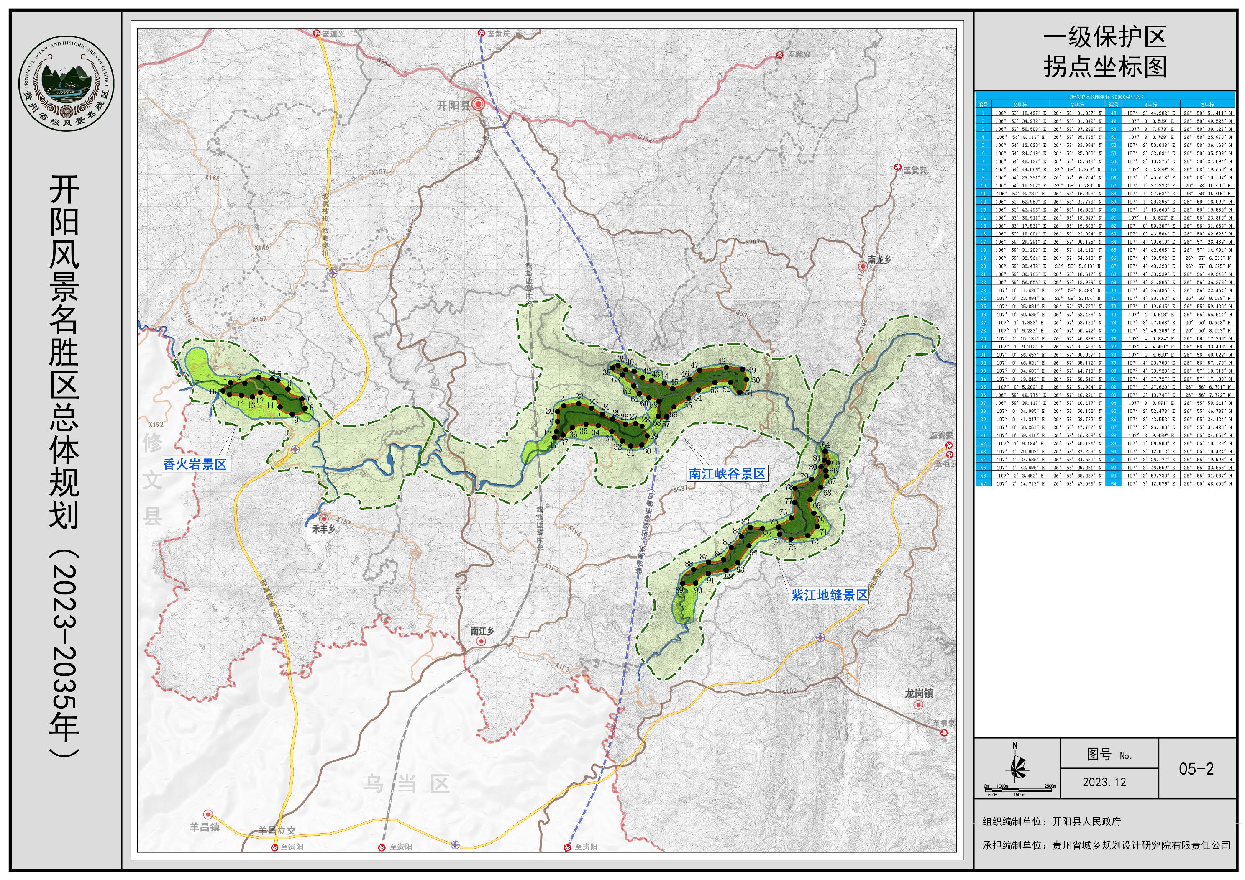Click the coordinate table blue header row
The image size is (1245, 880).
pos(1104,97)
